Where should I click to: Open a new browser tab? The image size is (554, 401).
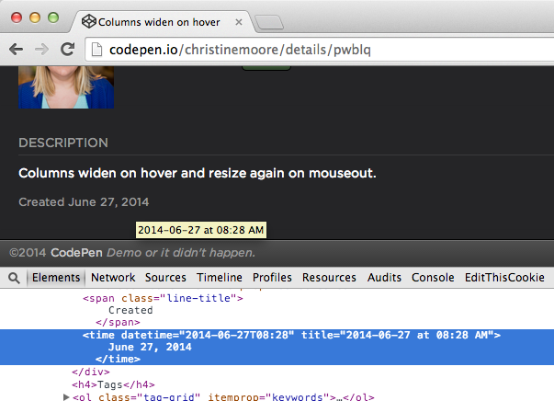pos(270,21)
